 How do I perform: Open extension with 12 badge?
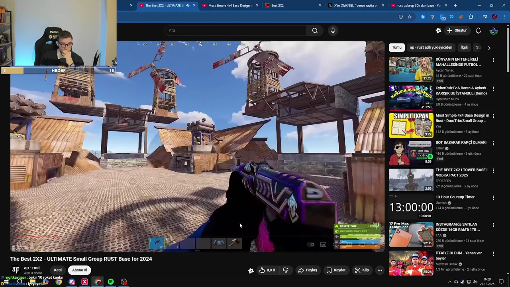pyautogui.click(x=442, y=17)
